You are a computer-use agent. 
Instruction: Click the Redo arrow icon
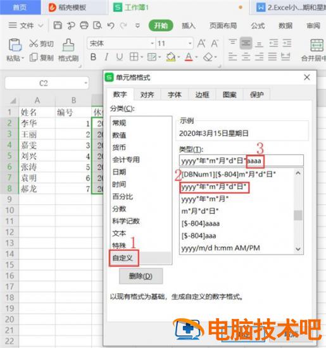click(x=123, y=26)
